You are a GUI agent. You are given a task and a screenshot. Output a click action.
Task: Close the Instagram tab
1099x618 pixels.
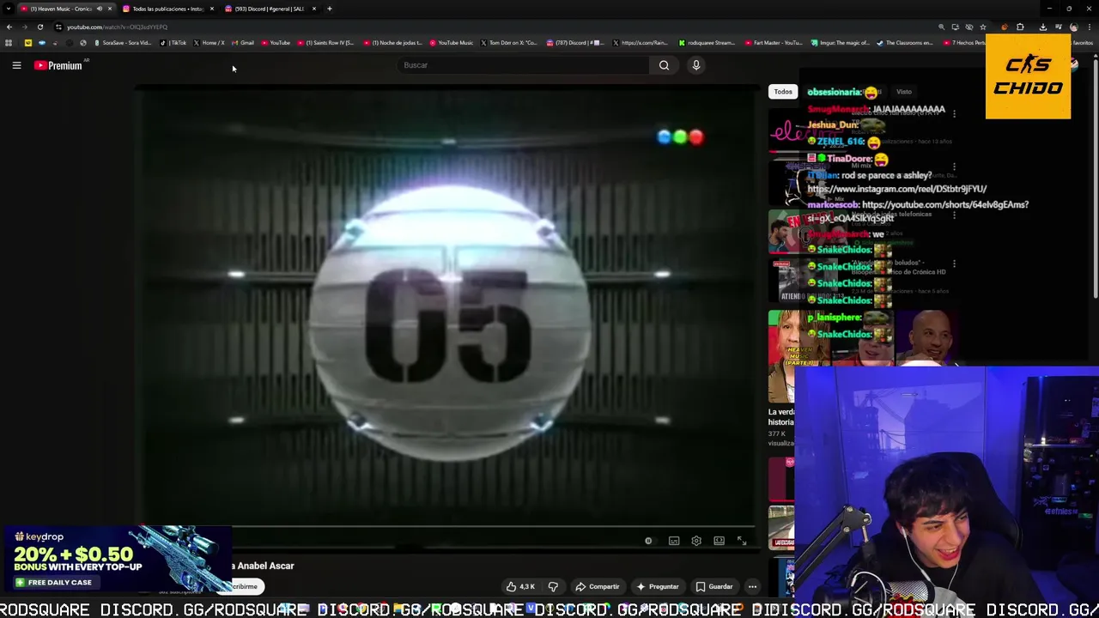[x=211, y=9]
